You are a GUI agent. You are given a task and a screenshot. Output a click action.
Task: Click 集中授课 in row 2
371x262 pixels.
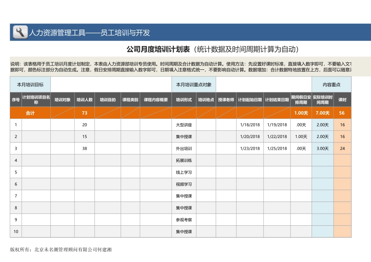[x=184, y=136]
